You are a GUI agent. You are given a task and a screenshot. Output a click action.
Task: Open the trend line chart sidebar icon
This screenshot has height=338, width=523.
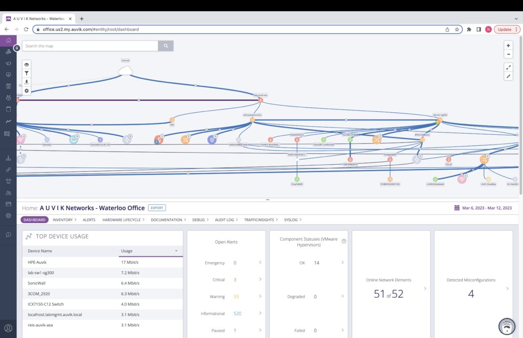click(x=8, y=122)
